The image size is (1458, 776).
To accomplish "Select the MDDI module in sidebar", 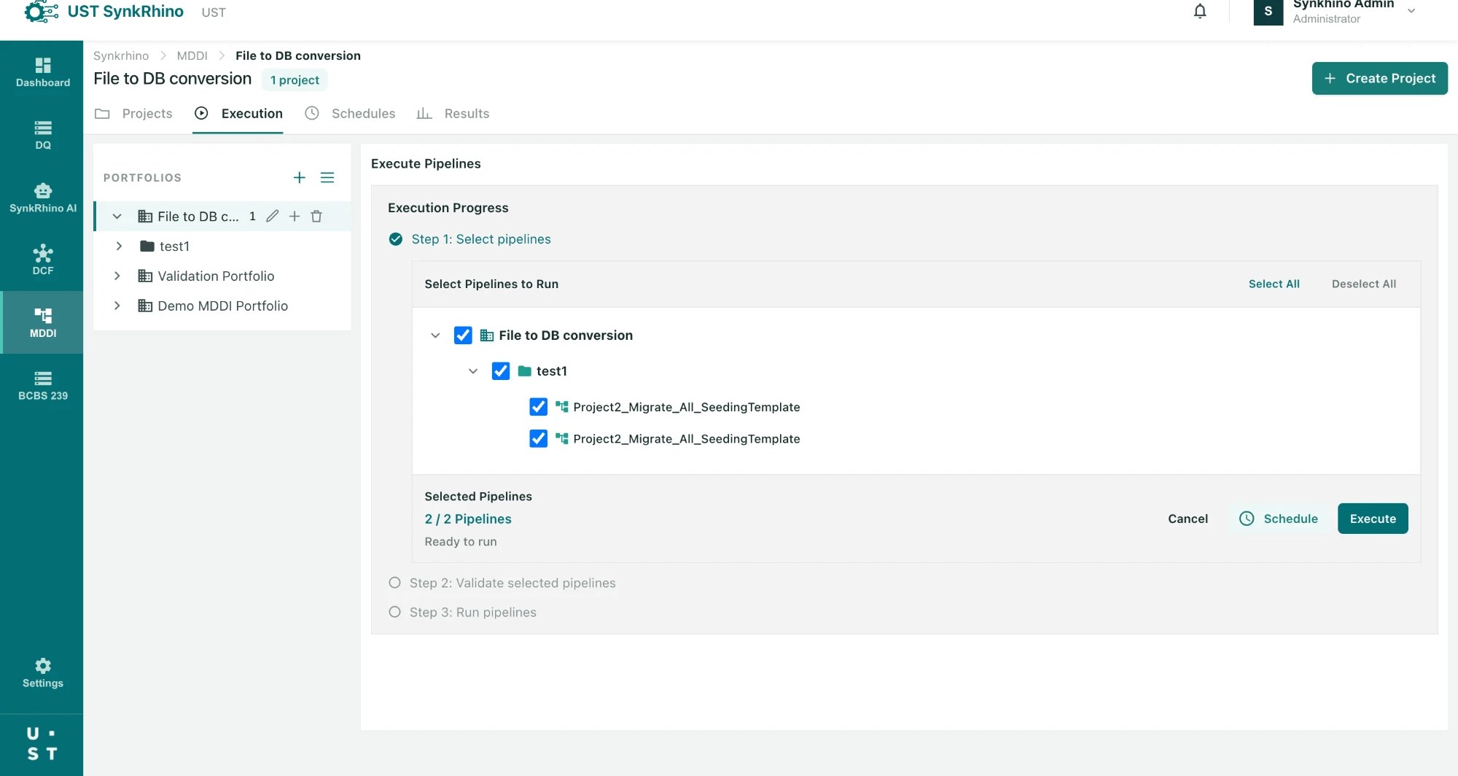I will click(x=42, y=322).
